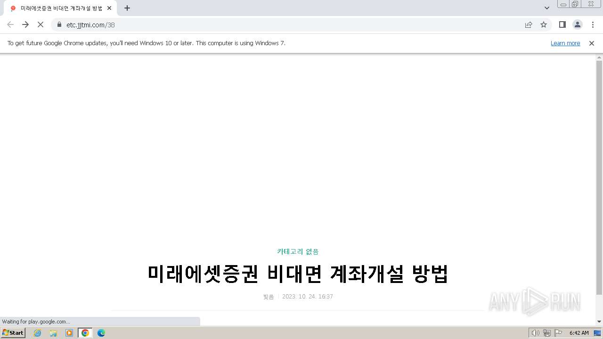The width and height of the screenshot is (603, 339).
Task: Open a new tab
Action: click(x=127, y=8)
